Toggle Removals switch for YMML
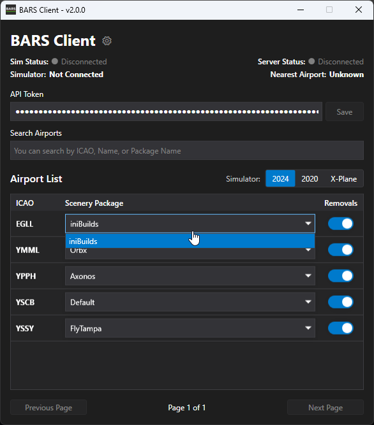The width and height of the screenshot is (374, 425). [340, 250]
